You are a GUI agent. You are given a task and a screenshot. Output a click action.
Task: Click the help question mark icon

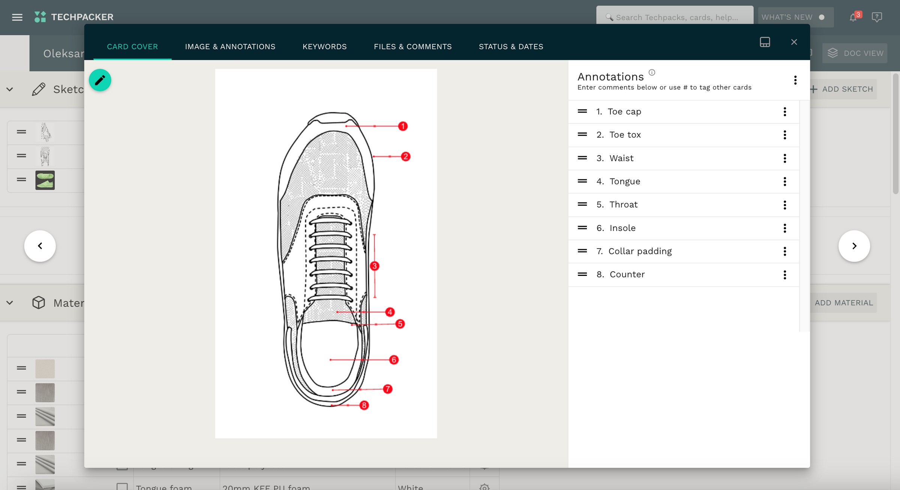[x=877, y=17]
